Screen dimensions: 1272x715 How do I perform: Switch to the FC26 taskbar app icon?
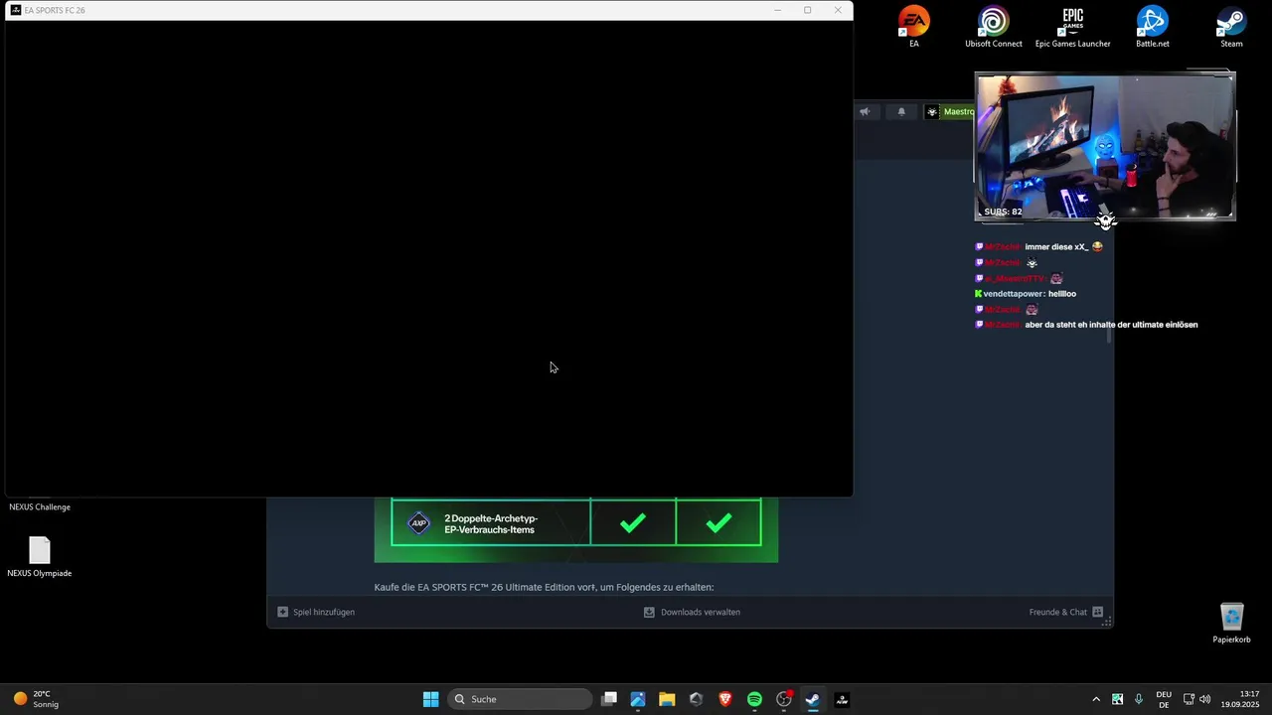(842, 699)
